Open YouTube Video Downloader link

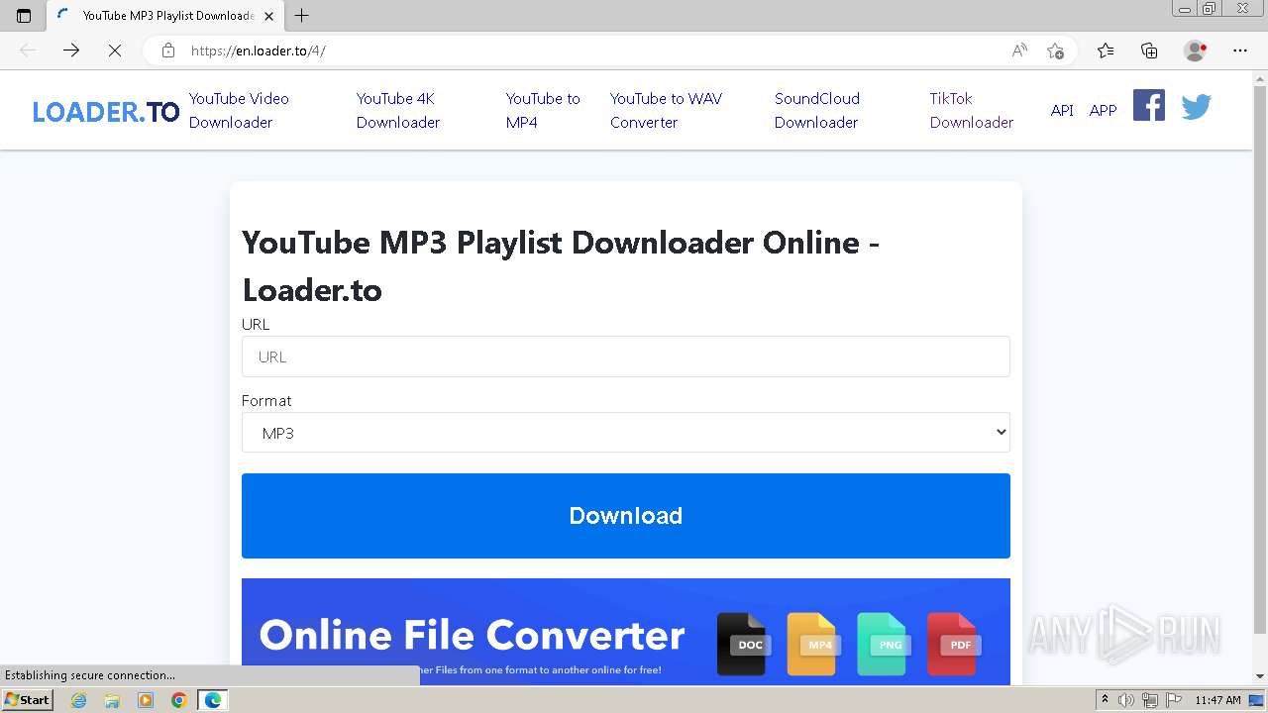coord(239,111)
